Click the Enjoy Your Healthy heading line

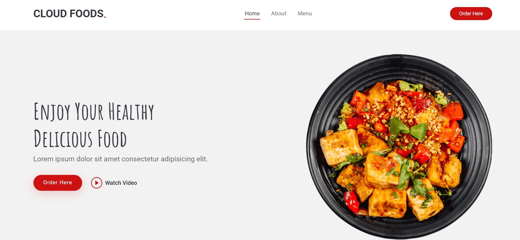pos(94,112)
